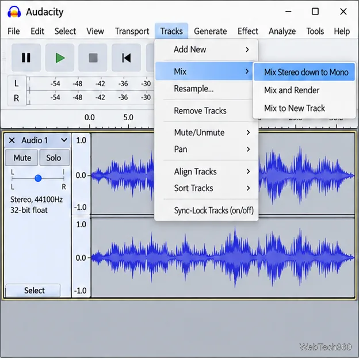Open the Audio 1 track dropdown menu

[64, 140]
